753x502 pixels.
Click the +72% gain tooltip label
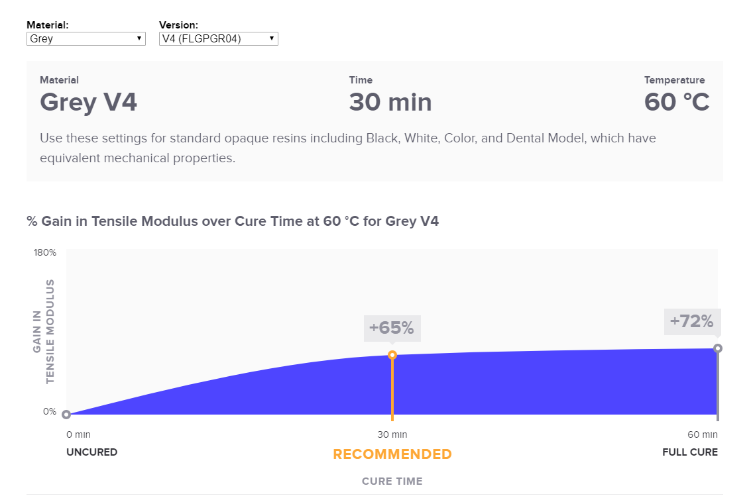click(x=692, y=322)
